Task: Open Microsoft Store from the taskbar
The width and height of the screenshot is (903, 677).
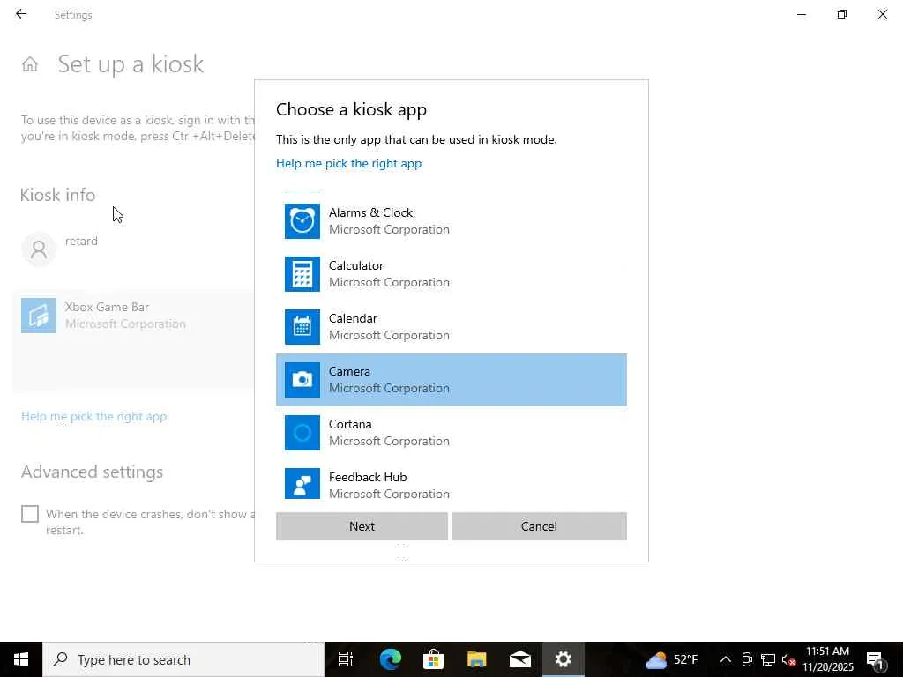Action: pos(433,659)
